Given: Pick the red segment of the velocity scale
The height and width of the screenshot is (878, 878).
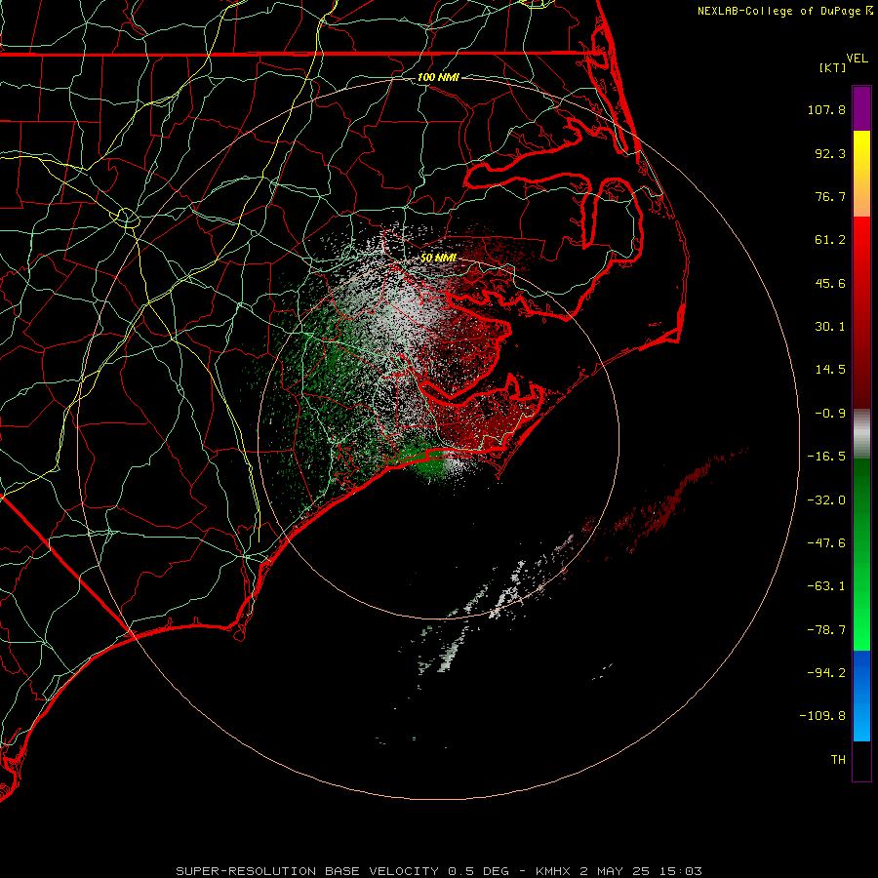Looking at the screenshot, I should [861, 312].
